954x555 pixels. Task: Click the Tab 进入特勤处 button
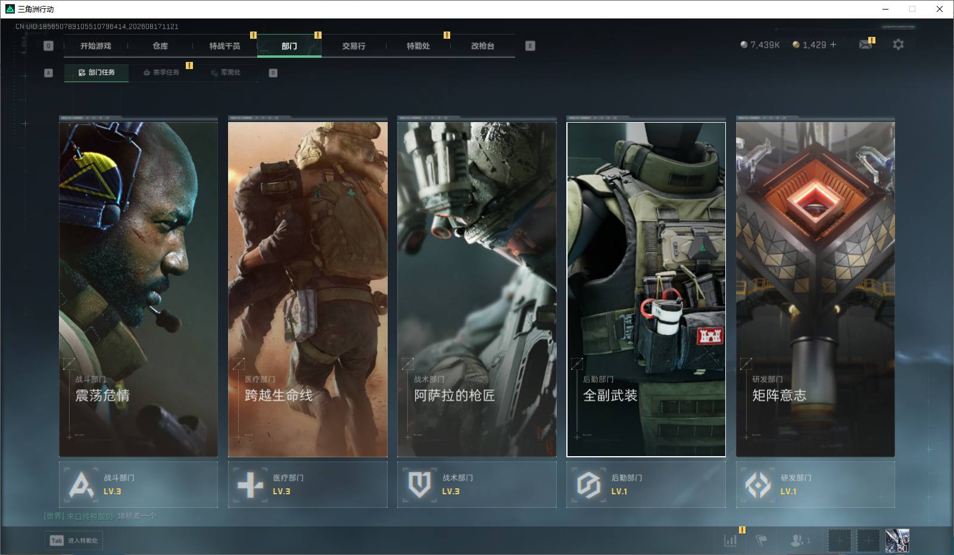coord(74,541)
